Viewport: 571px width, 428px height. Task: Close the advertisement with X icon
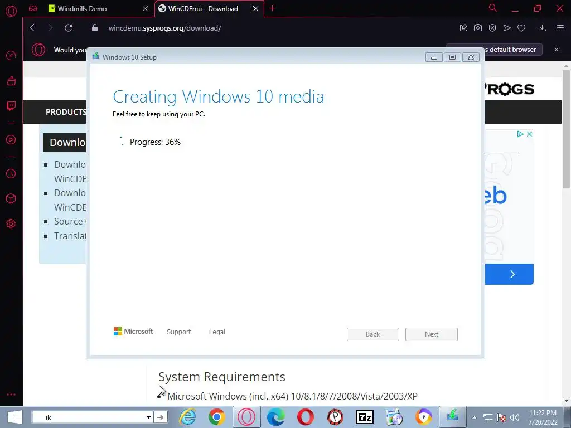[530, 134]
